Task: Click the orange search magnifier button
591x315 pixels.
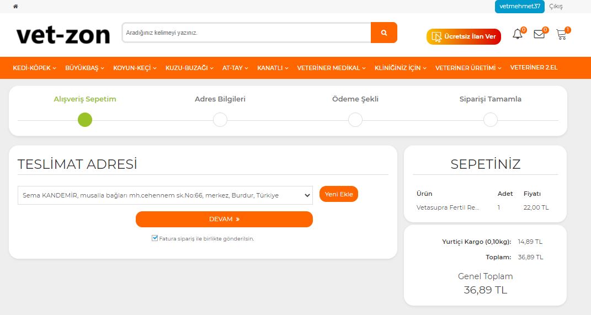Action: tap(384, 33)
